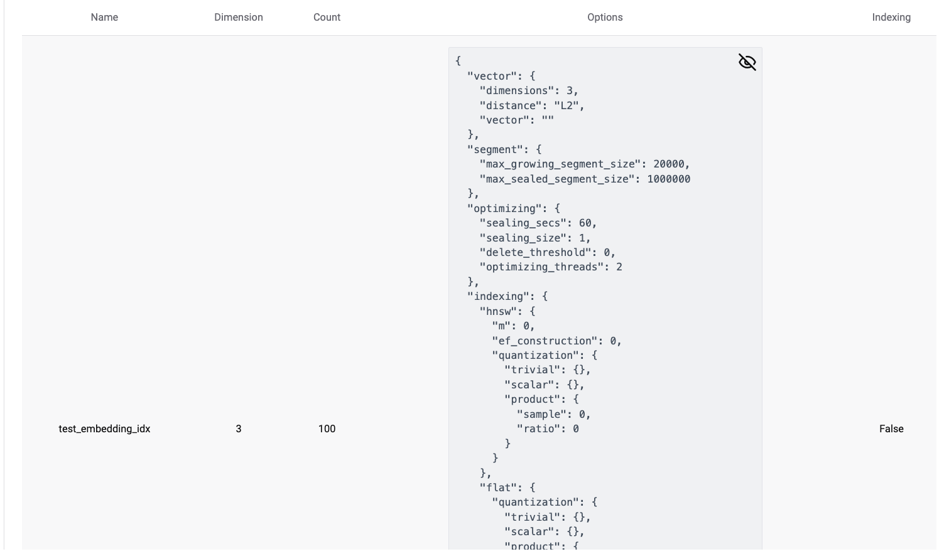Viewport: 949px width, 559px height.
Task: Click the "dimensions": 3 line in JSON
Action: pos(528,91)
